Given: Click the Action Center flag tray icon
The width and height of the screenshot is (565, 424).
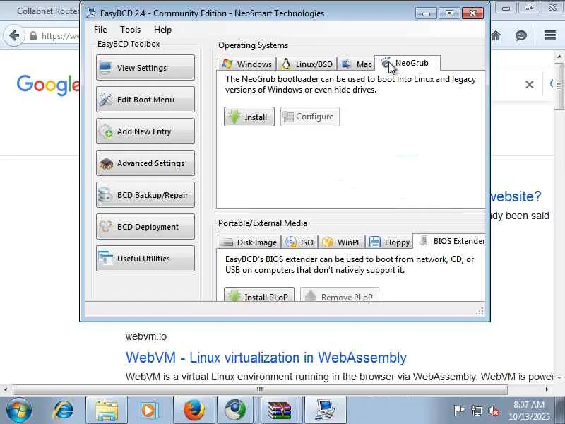Looking at the screenshot, I should 459,411.
